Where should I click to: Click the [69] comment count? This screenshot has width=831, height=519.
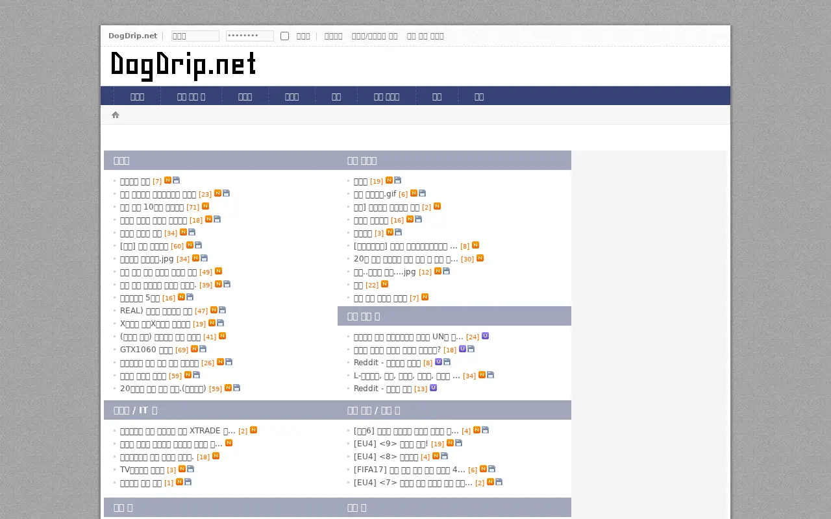182,350
